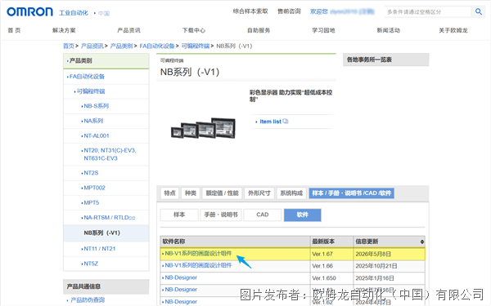The image size is (491, 306).
Task: Open 自助服务 in main navigation
Action: 259,30
